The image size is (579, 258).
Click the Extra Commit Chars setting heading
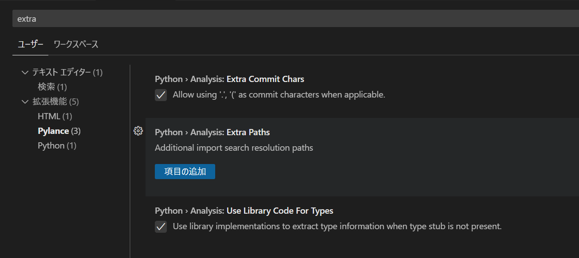click(x=229, y=78)
